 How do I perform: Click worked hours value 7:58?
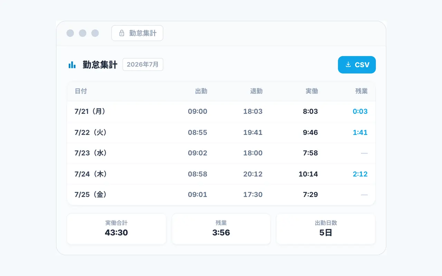310,153
